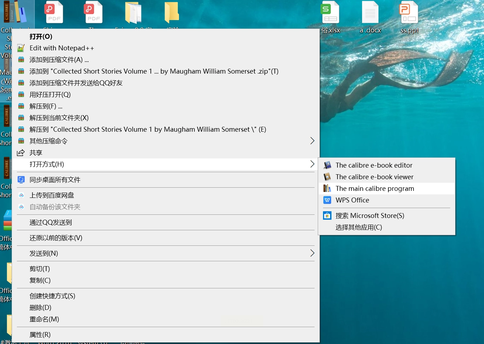The width and height of the screenshot is (484, 344).
Task: Click the WPS Office icon in submenu
Action: point(327,200)
